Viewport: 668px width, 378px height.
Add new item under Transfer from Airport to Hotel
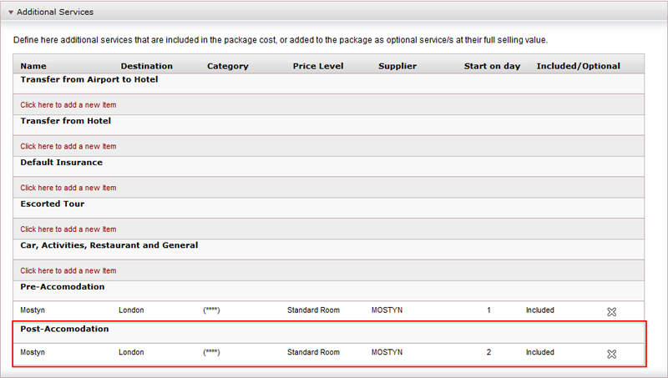(x=68, y=104)
